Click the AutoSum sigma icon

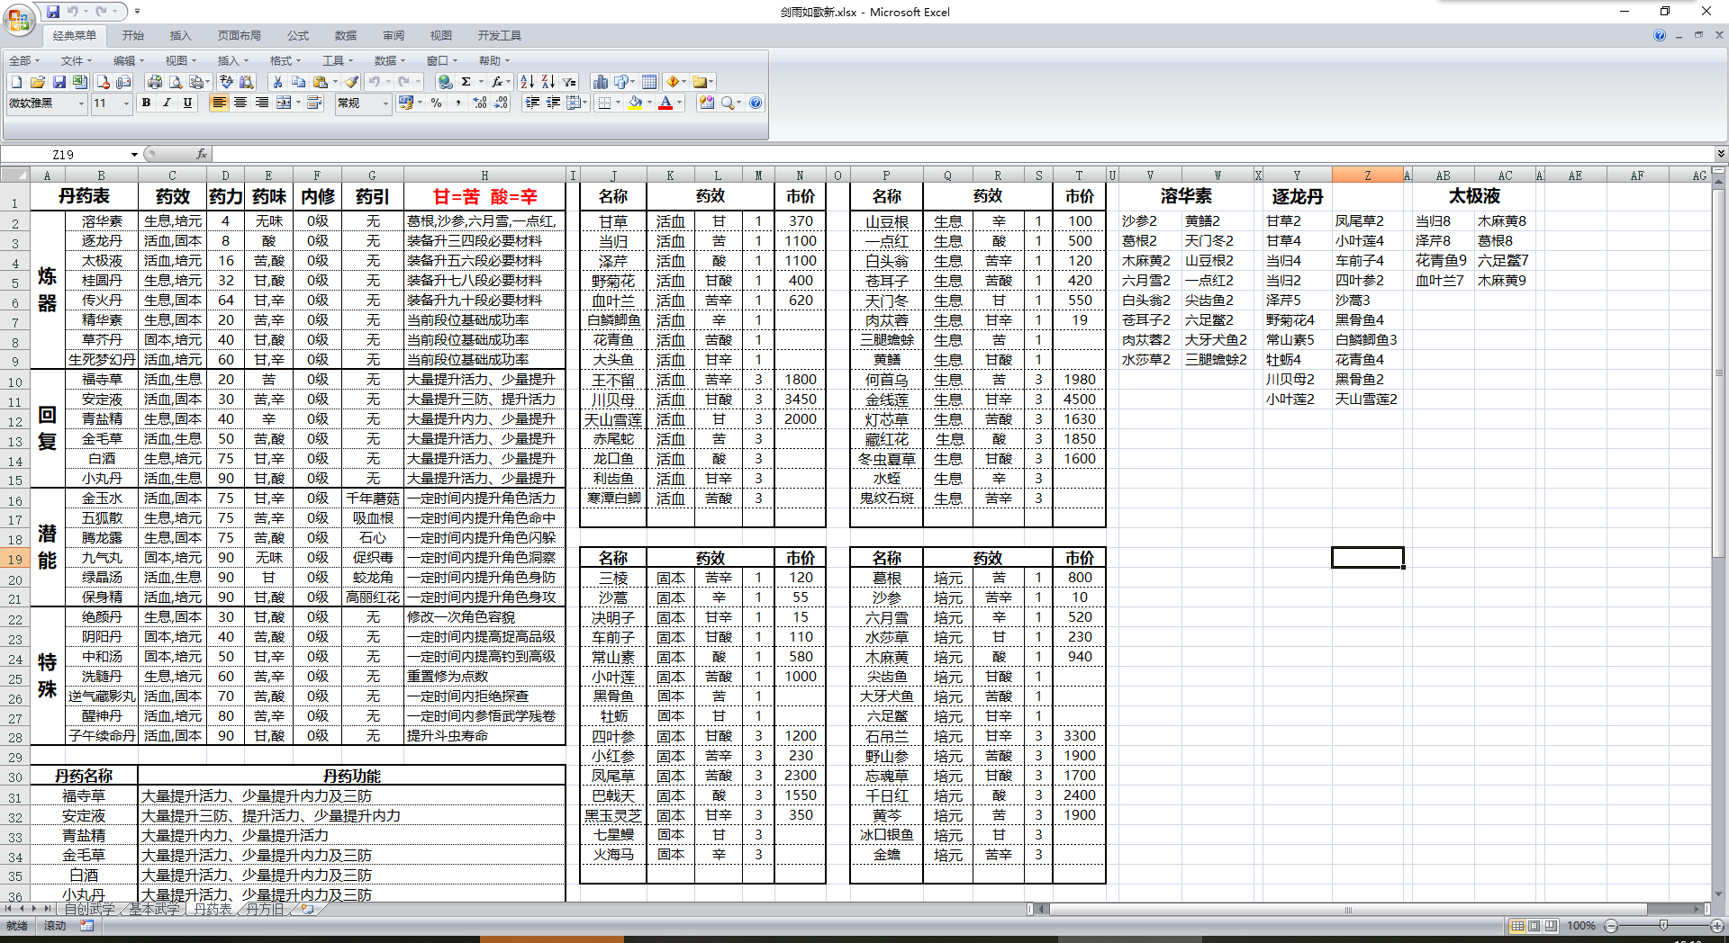466,82
